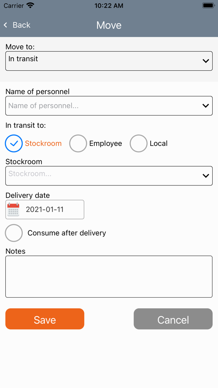Select the Employee radio button
The width and height of the screenshot is (218, 388).
[x=78, y=143]
